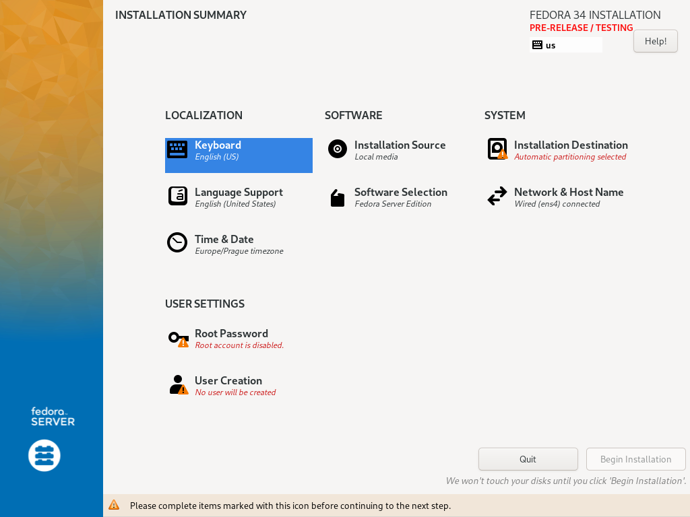This screenshot has height=517, width=690.
Task: Click the Installation Source disc icon
Action: click(338, 149)
